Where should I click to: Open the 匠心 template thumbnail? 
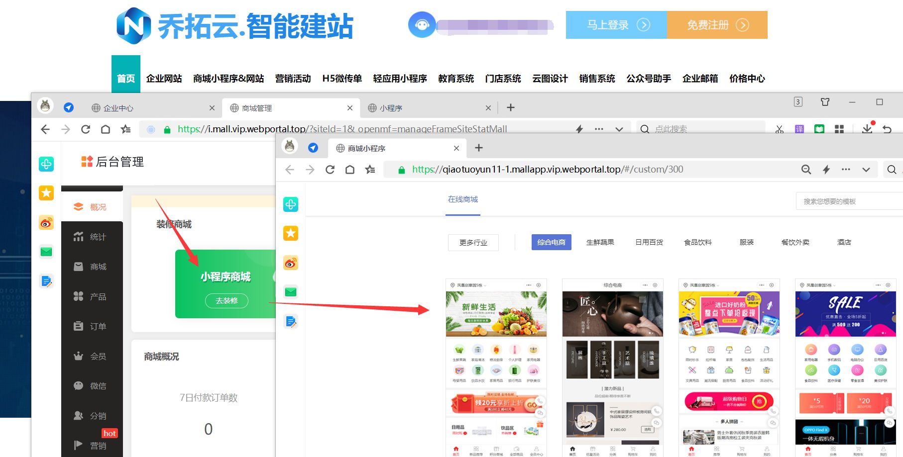pos(613,368)
